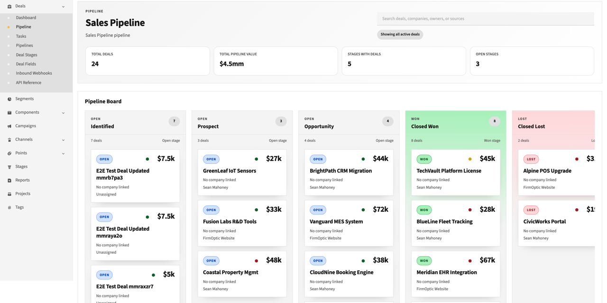Click the '8 deals' label in Closed Won
The width and height of the screenshot is (607, 303).
pos(416,141)
